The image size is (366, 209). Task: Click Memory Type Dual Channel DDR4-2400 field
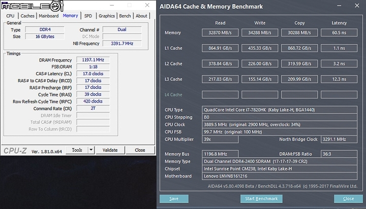pyautogui.click(x=280, y=161)
